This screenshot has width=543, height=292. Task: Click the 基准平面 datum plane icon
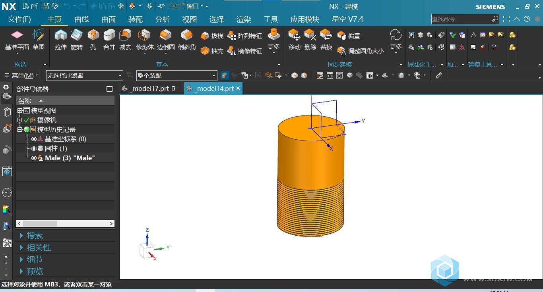point(17,35)
